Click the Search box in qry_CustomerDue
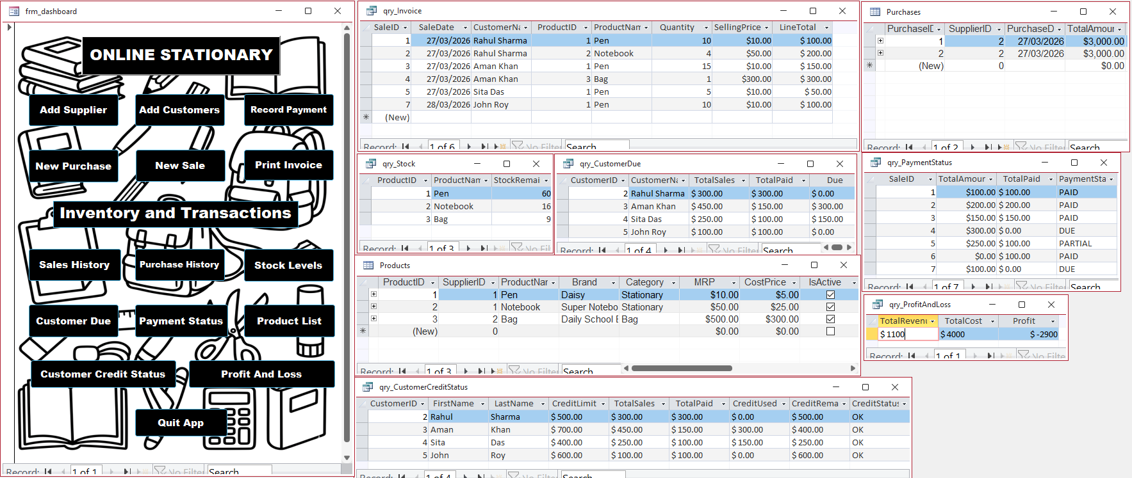 pyautogui.click(x=790, y=250)
